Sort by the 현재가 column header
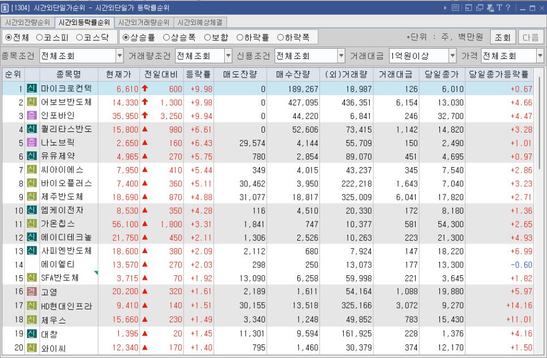Image resolution: width=547 pixels, height=358 pixels. (118, 74)
